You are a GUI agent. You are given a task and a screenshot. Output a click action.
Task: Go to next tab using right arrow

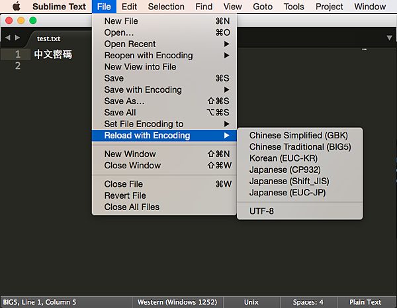point(17,38)
